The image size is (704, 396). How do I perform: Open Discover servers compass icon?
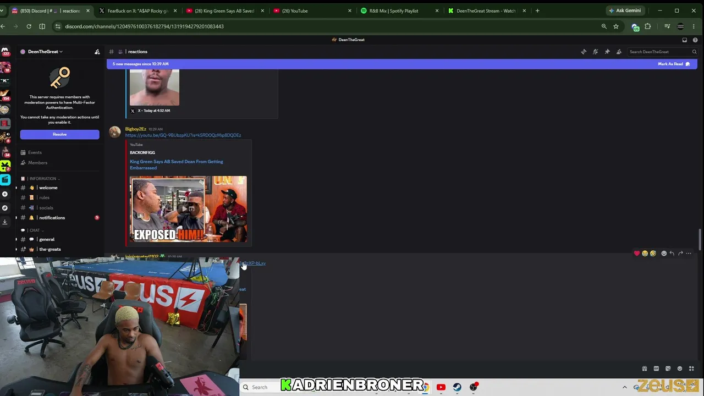pos(5,208)
